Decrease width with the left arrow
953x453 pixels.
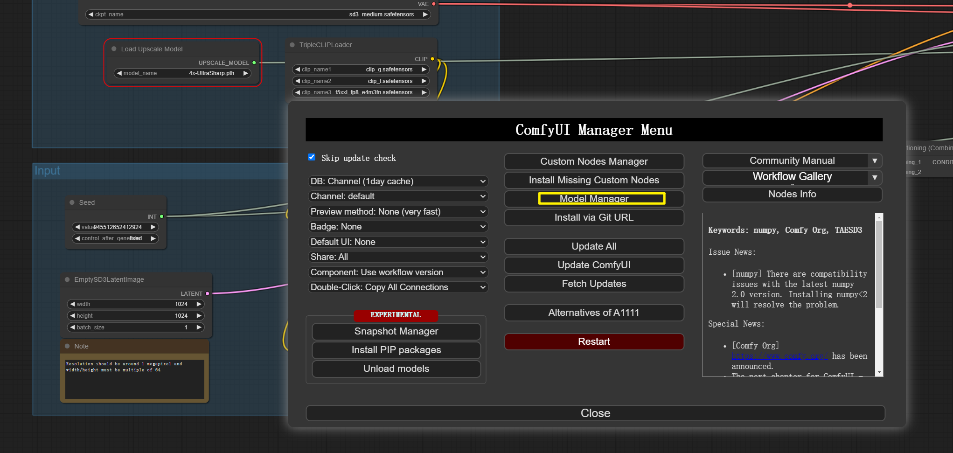(x=72, y=304)
